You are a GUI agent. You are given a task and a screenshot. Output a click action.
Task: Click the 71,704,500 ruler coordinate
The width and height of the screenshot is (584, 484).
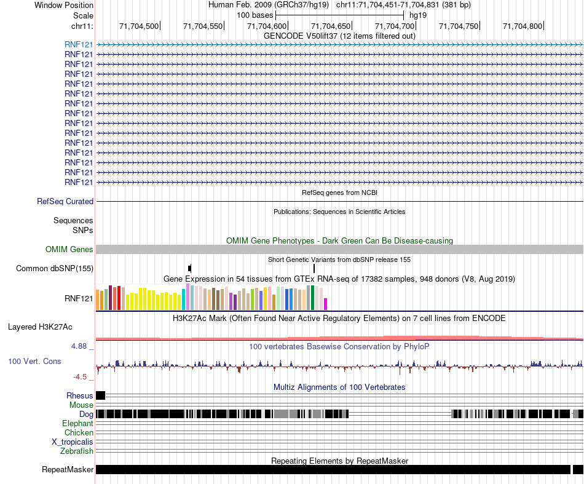coord(139,26)
